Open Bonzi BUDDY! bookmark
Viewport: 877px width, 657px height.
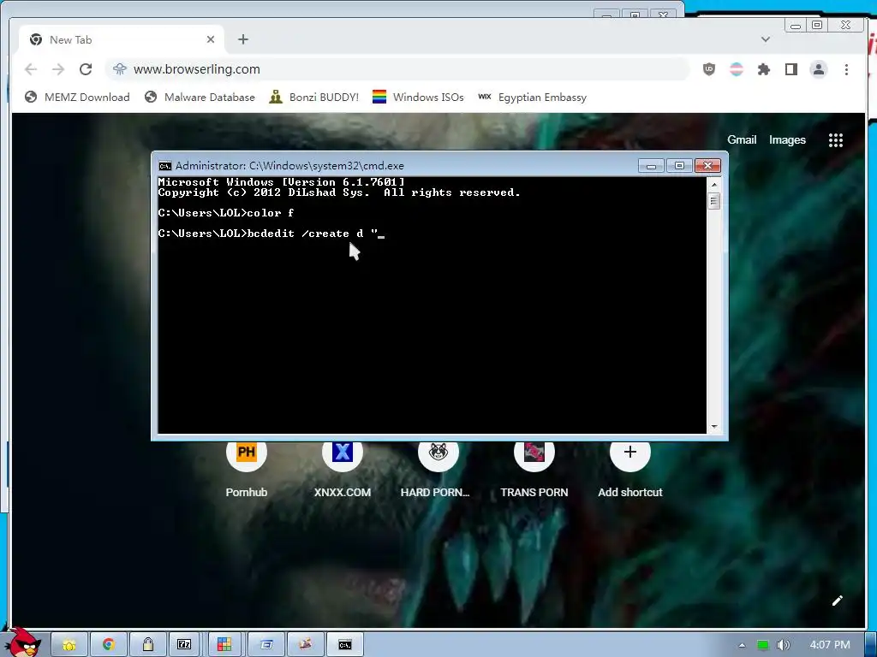[313, 98]
